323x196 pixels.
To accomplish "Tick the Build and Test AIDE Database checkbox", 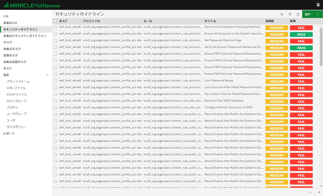I will pos(55,101).
